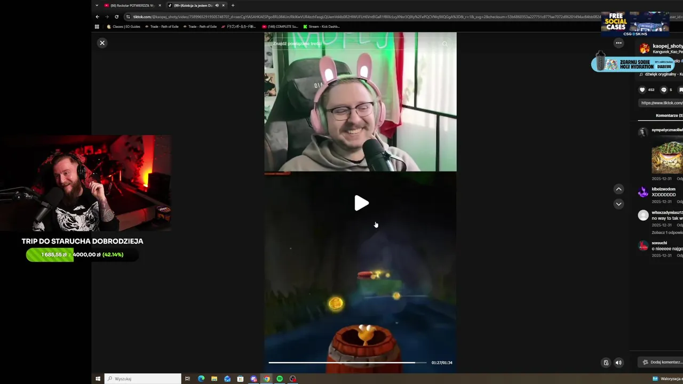This screenshot has width=683, height=384.
Task: Open File Explorer from the taskbar
Action: click(214, 379)
